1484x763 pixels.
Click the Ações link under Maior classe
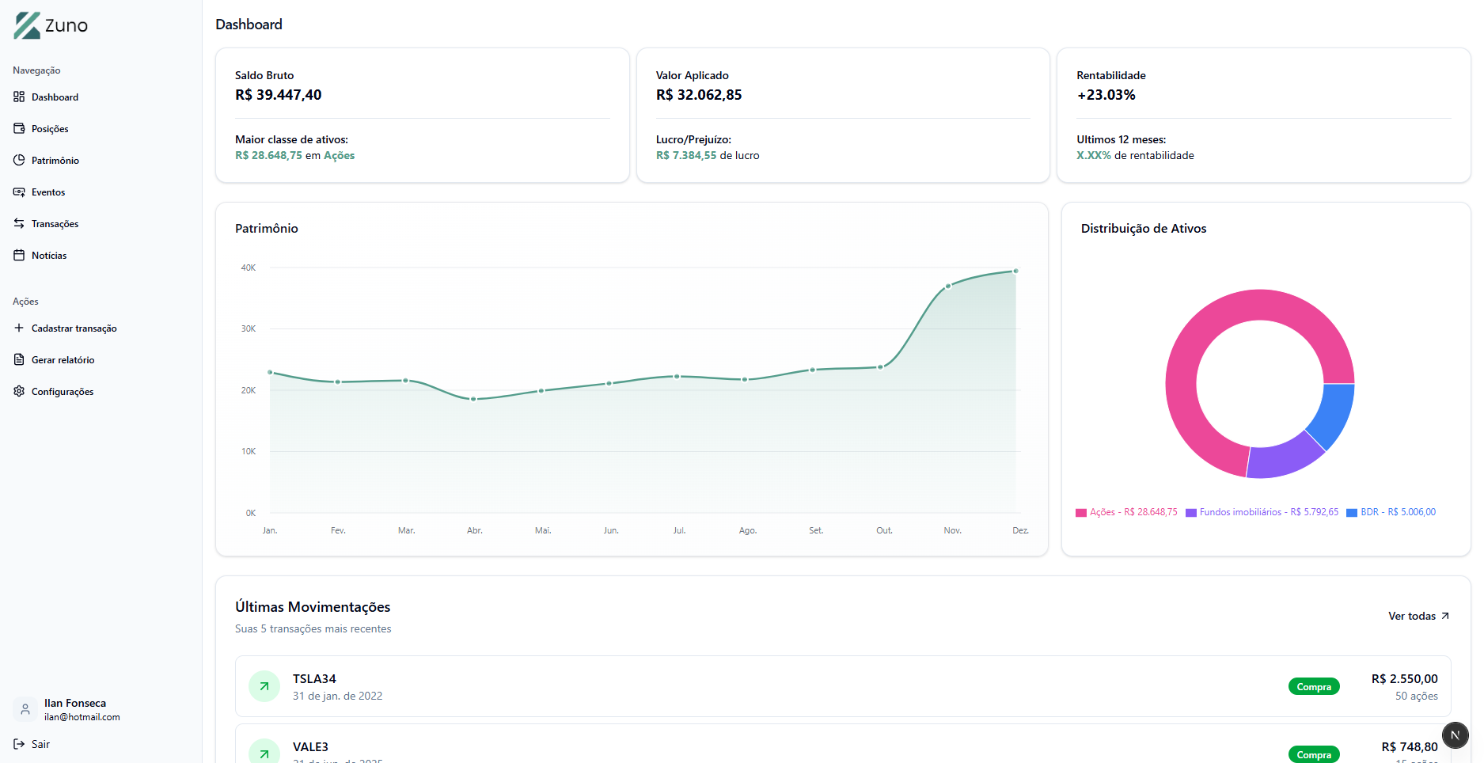pos(339,155)
